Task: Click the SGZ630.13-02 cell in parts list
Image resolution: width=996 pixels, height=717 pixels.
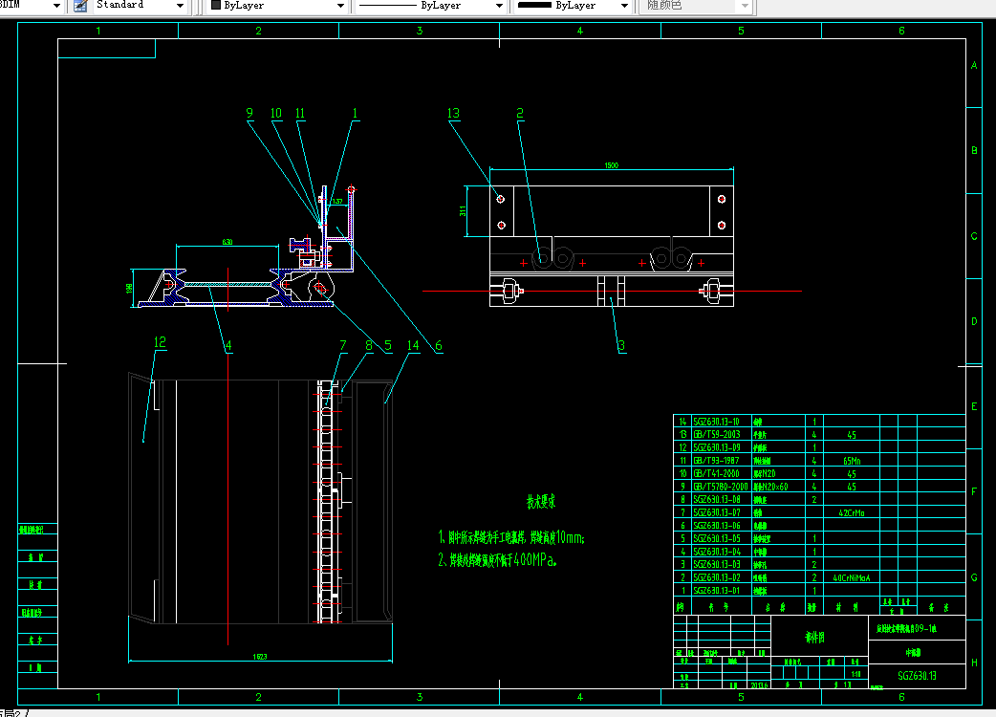Action: 717,577
